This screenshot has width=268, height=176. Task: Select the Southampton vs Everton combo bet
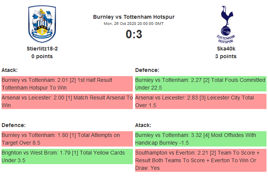pyautogui.click(x=200, y=160)
